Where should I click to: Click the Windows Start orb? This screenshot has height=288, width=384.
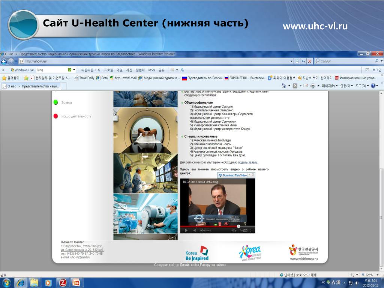pyautogui.click(x=6, y=283)
